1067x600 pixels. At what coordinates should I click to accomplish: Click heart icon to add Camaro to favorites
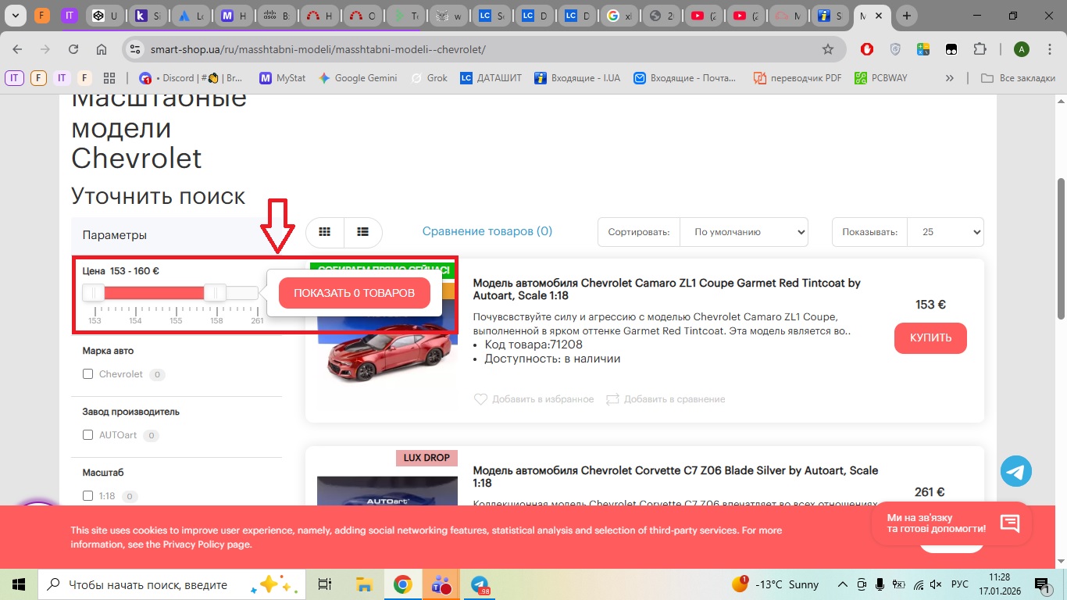(x=481, y=399)
